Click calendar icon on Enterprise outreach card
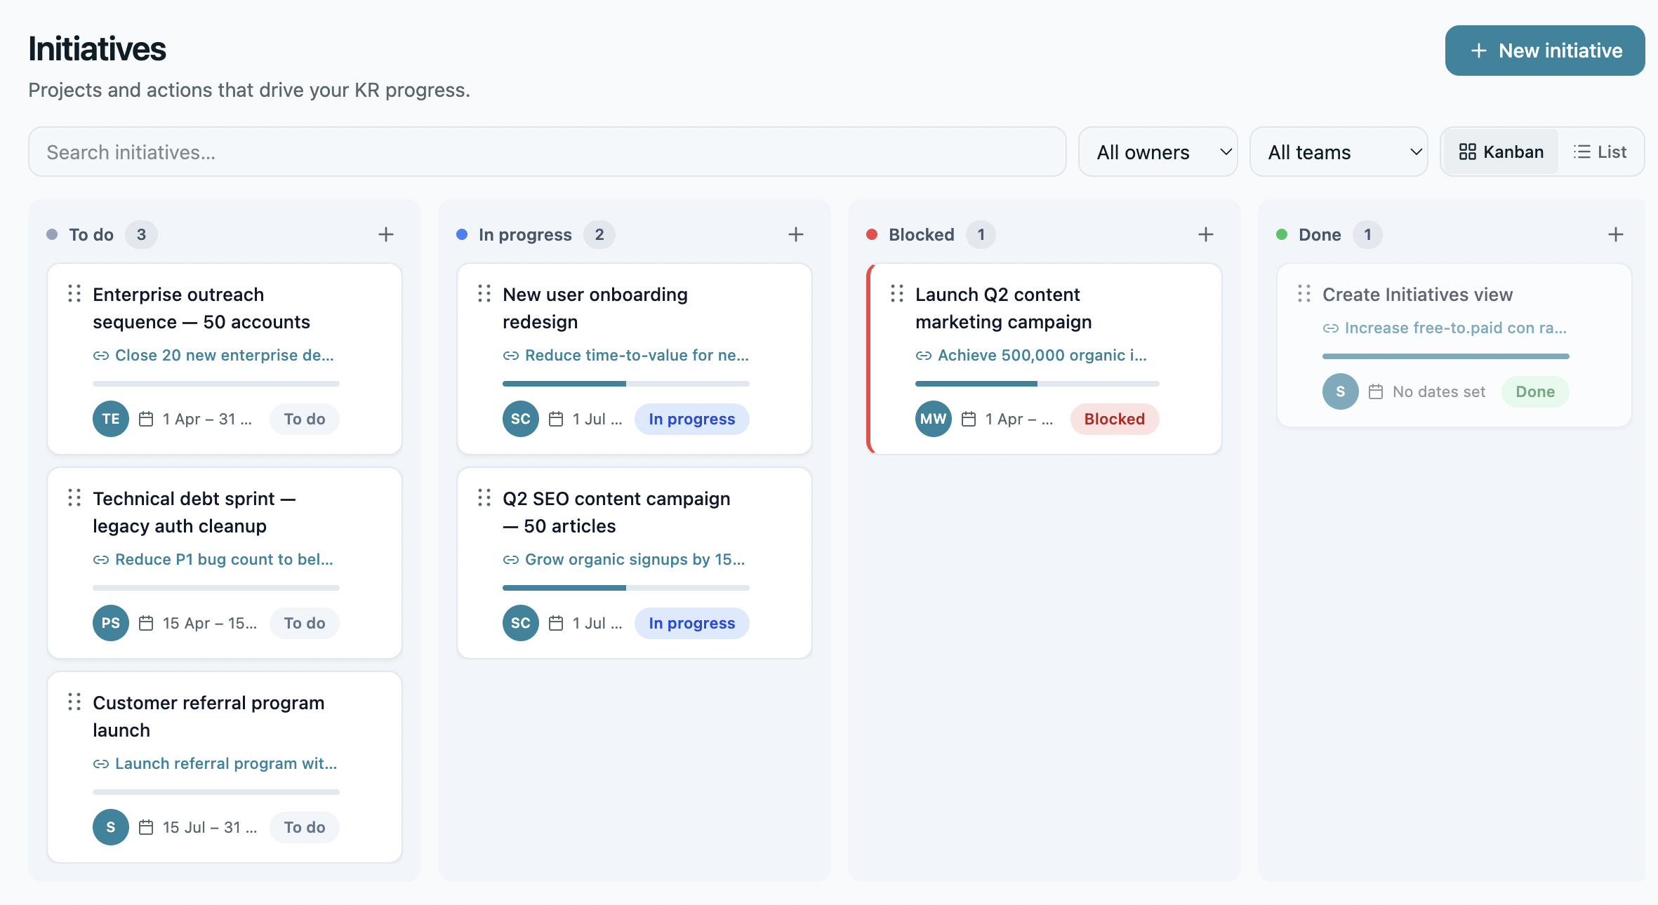This screenshot has height=905, width=1658. (x=146, y=419)
